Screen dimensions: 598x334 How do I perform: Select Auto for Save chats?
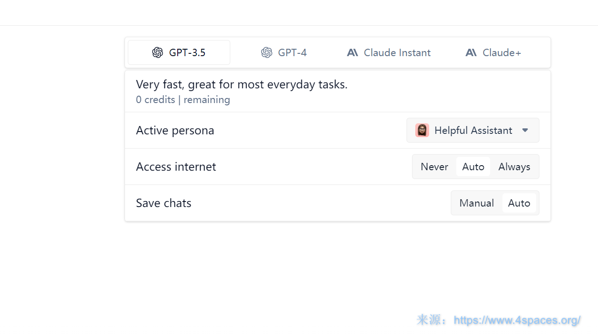pyautogui.click(x=519, y=203)
